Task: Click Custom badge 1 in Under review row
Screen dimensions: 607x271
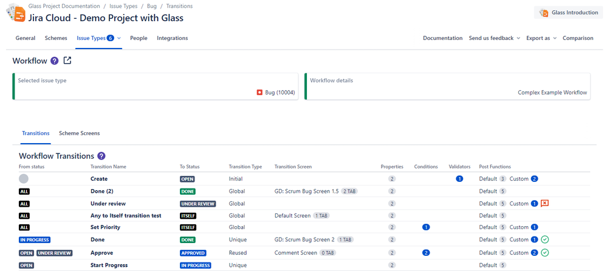Action: [535, 204]
